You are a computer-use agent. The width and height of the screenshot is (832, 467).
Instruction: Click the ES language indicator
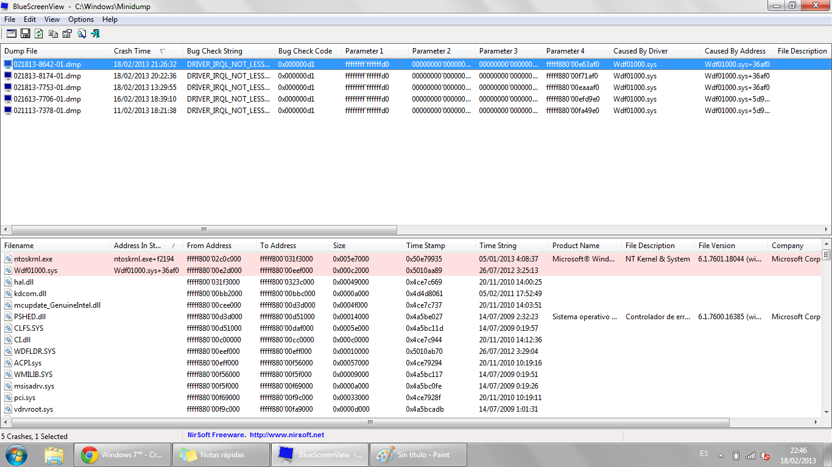704,454
